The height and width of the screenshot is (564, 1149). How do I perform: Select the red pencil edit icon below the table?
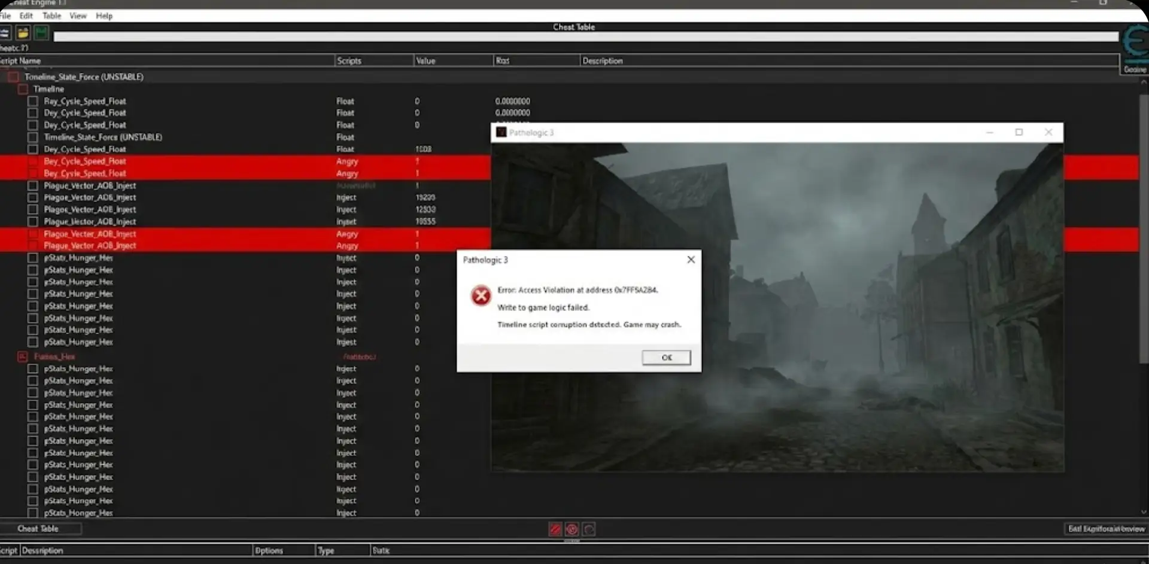[555, 529]
